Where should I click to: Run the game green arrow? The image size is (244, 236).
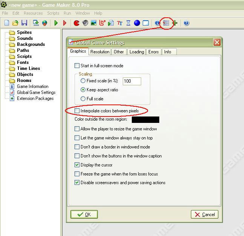click(56, 23)
